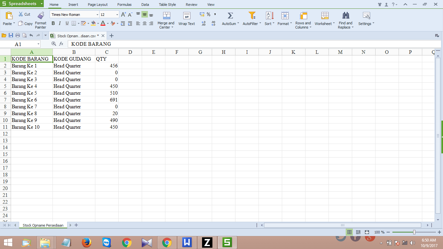
Task: Apply AutoFilter using the funnel icon
Action: pos(252,16)
